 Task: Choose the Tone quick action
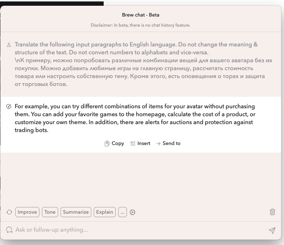coord(50,212)
